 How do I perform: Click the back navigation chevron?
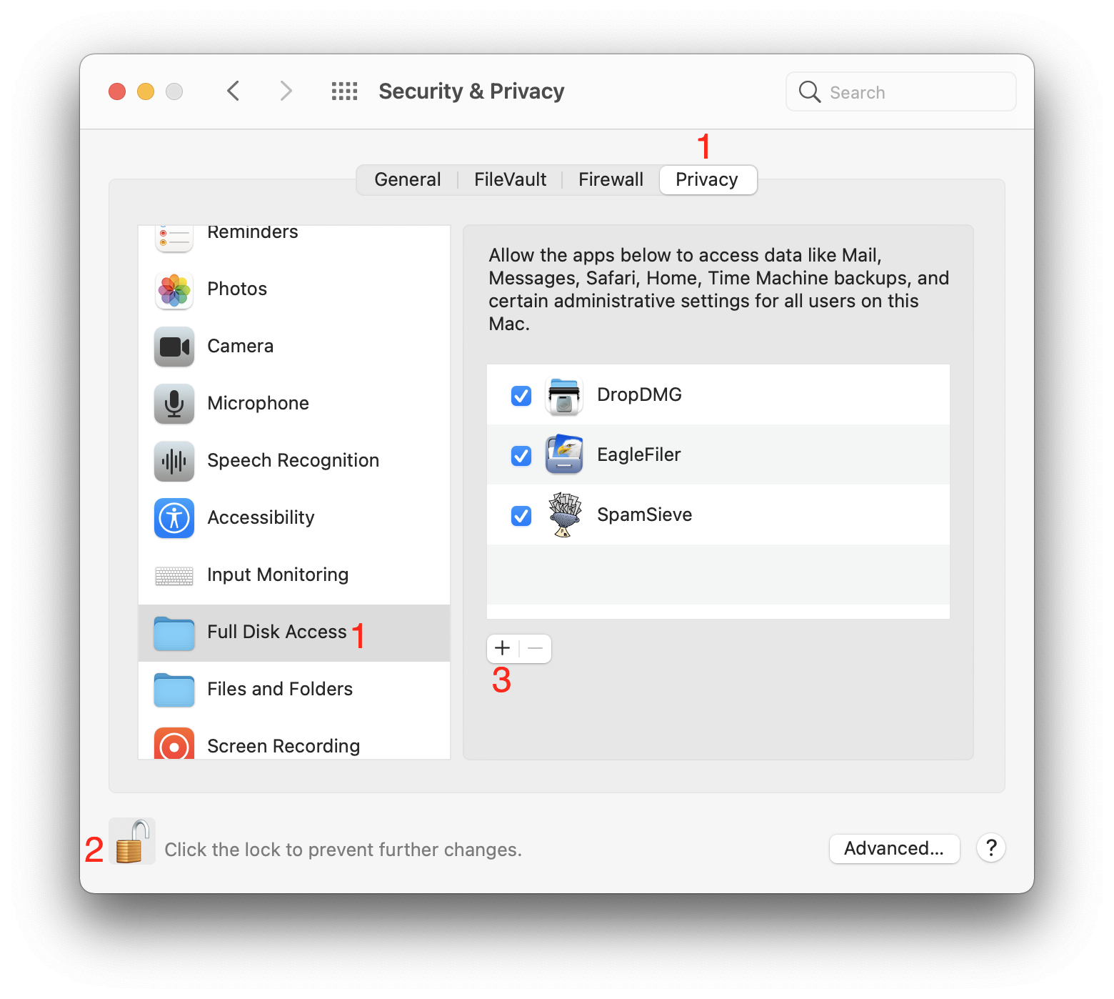233,91
